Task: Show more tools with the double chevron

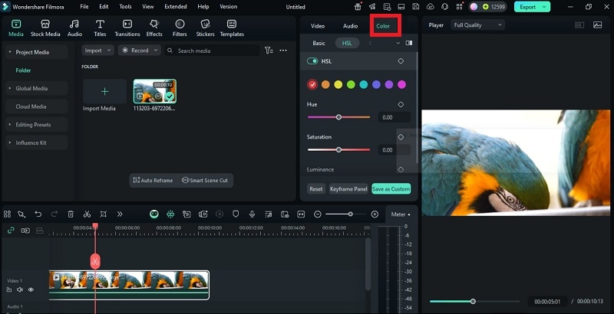Action: tap(120, 214)
